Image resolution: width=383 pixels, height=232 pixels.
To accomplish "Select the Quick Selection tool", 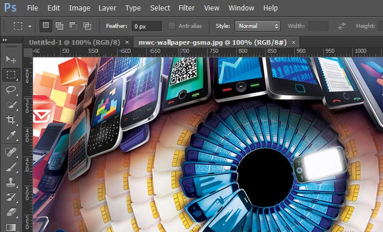I will (x=11, y=105).
